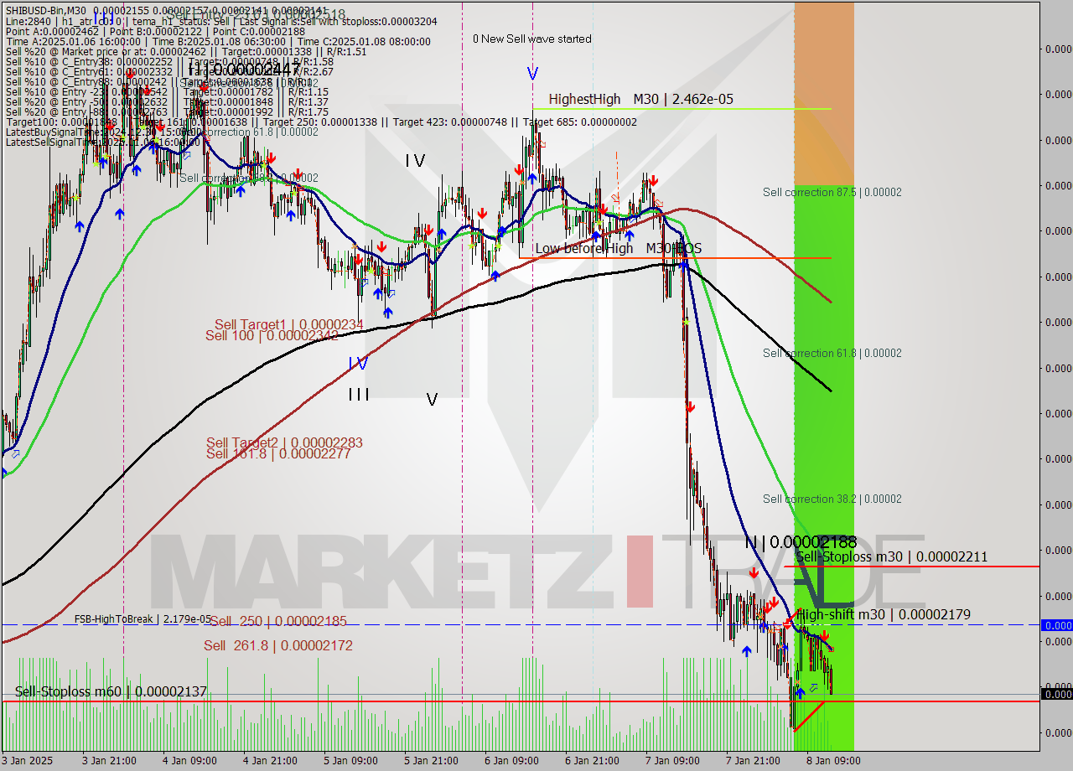This screenshot has width=1073, height=771.
Task: Select the 'Time A:2025.01.06 16:00:00' line
Action: [218, 41]
